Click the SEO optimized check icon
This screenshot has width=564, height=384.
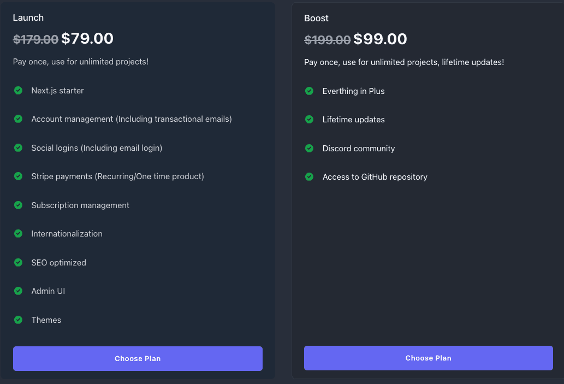click(18, 262)
